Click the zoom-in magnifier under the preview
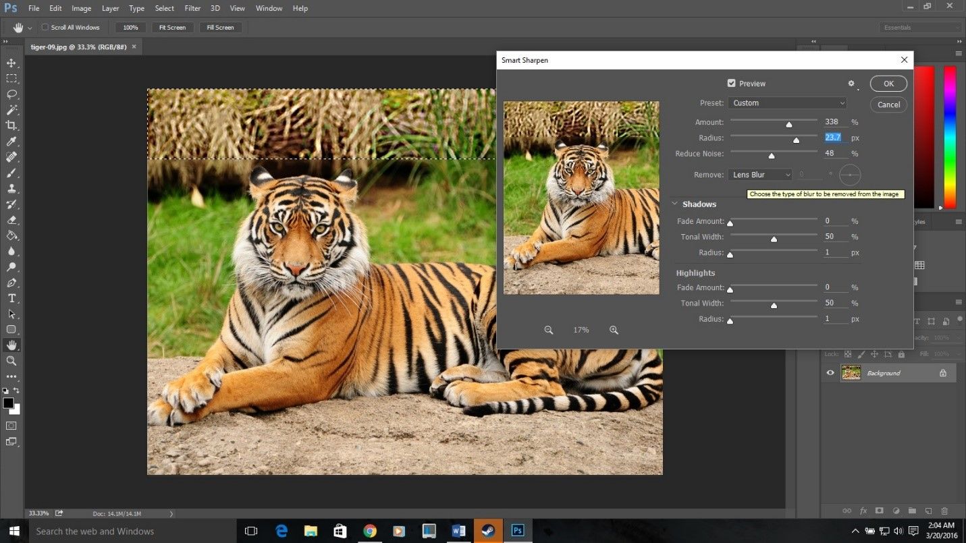Image resolution: width=966 pixels, height=543 pixels. click(x=614, y=330)
